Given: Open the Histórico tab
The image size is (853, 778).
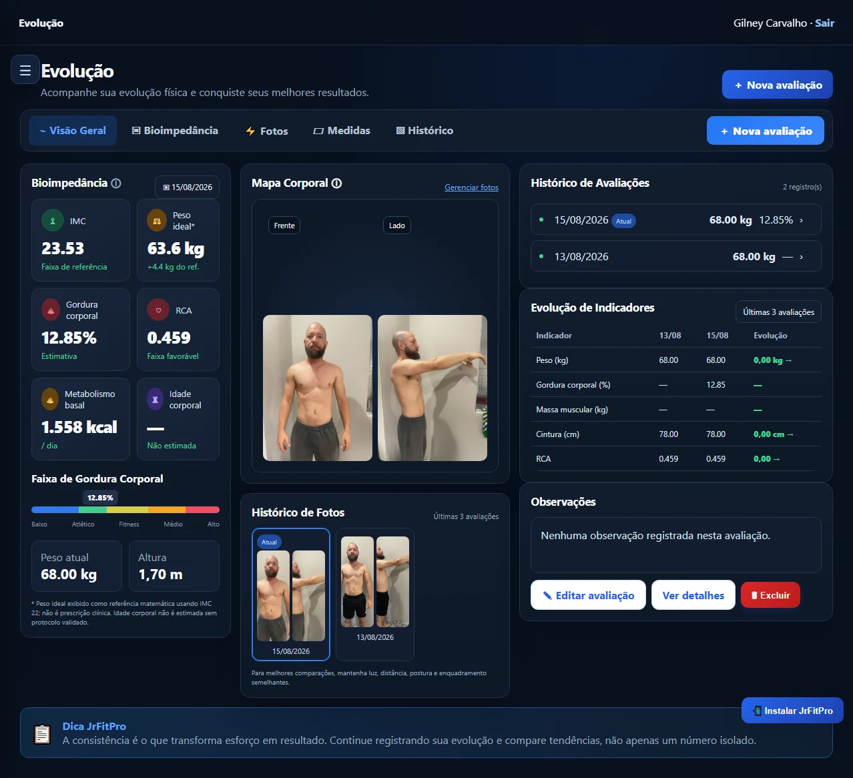Looking at the screenshot, I should [x=424, y=131].
